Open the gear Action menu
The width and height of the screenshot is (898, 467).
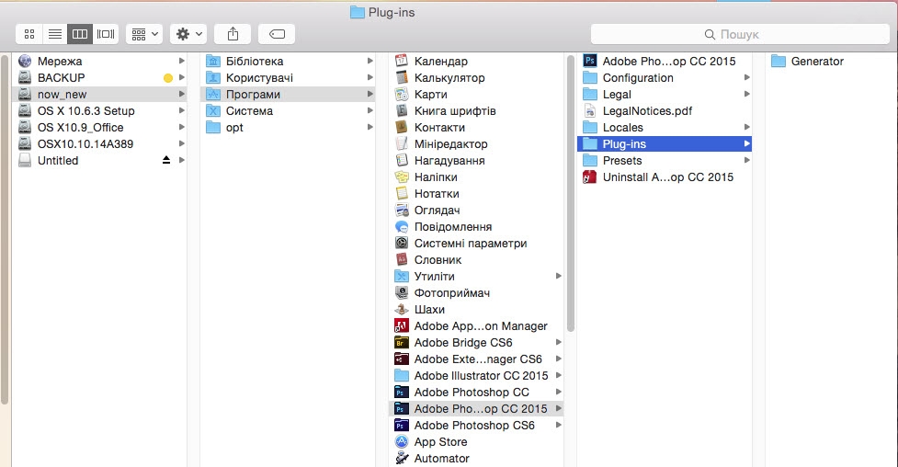pos(188,34)
